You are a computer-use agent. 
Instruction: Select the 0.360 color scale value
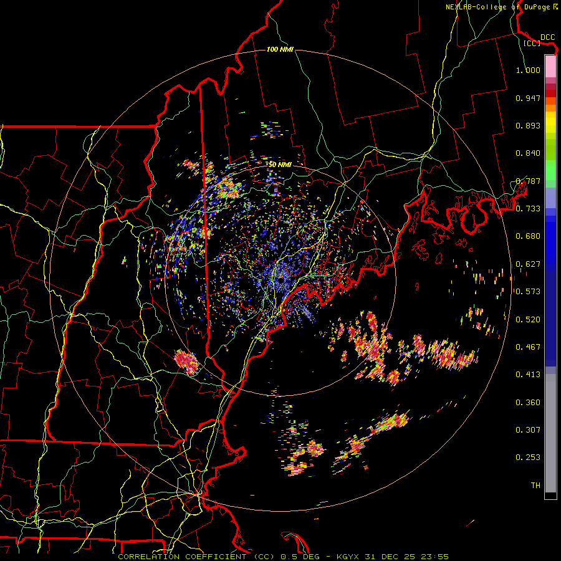[x=528, y=403]
